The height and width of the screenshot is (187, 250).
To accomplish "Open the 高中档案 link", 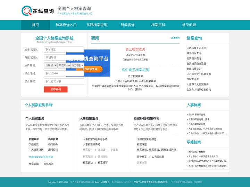I will click(142, 157).
